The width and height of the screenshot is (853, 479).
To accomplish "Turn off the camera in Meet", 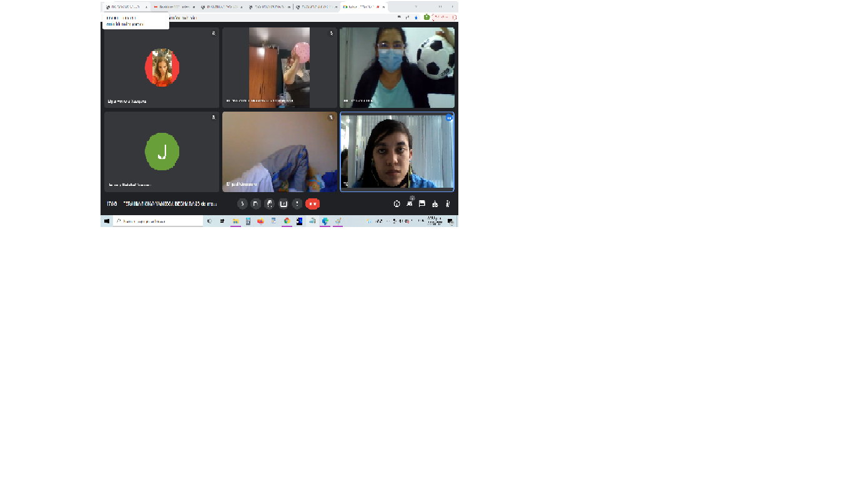I will (x=256, y=204).
